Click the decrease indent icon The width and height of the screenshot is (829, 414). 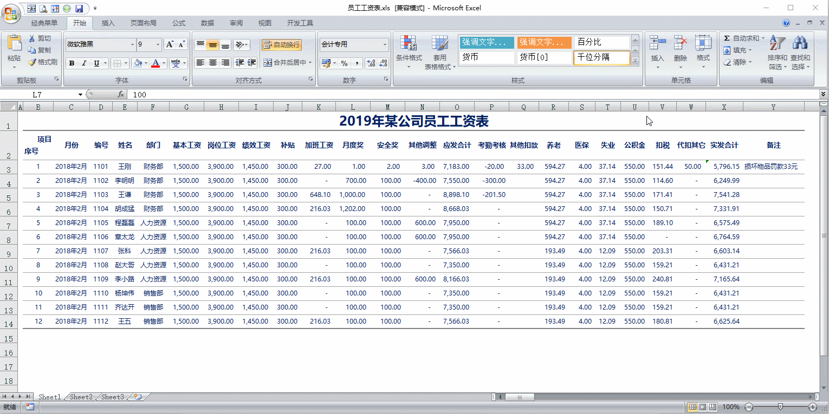[239, 63]
